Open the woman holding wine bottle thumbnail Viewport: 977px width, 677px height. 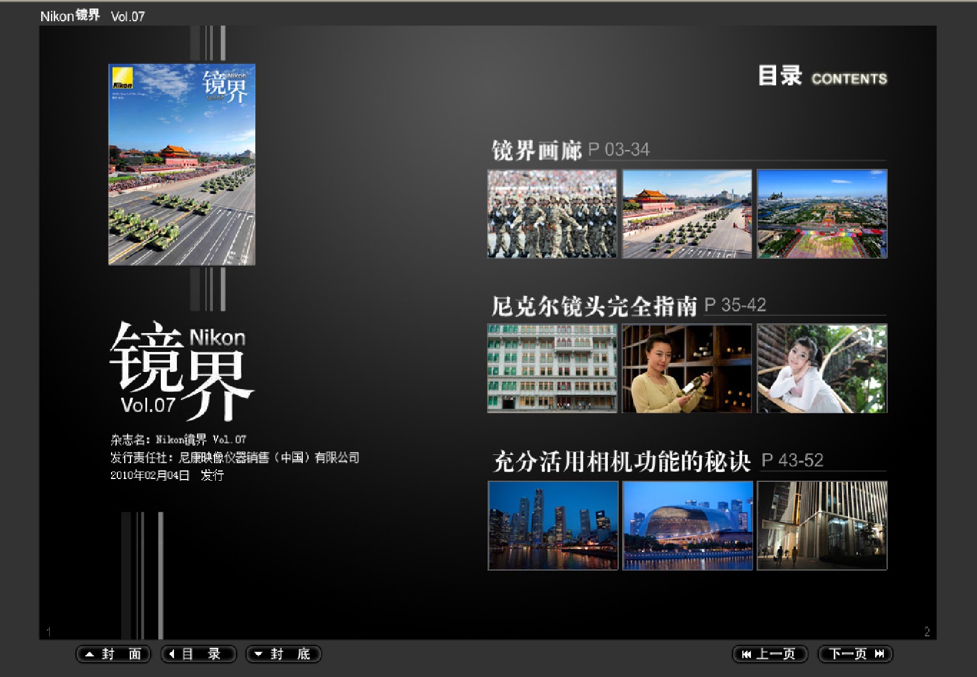pyautogui.click(x=687, y=369)
